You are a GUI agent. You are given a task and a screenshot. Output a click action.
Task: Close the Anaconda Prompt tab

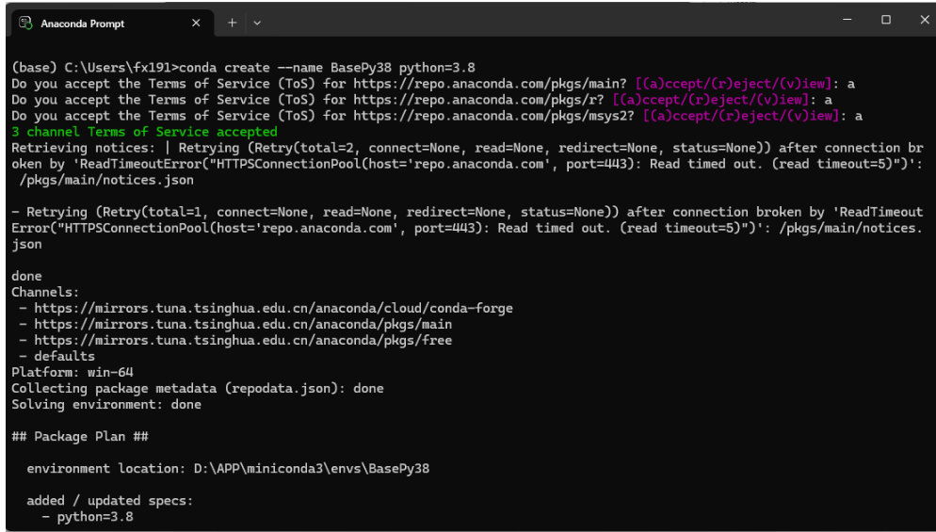196,24
